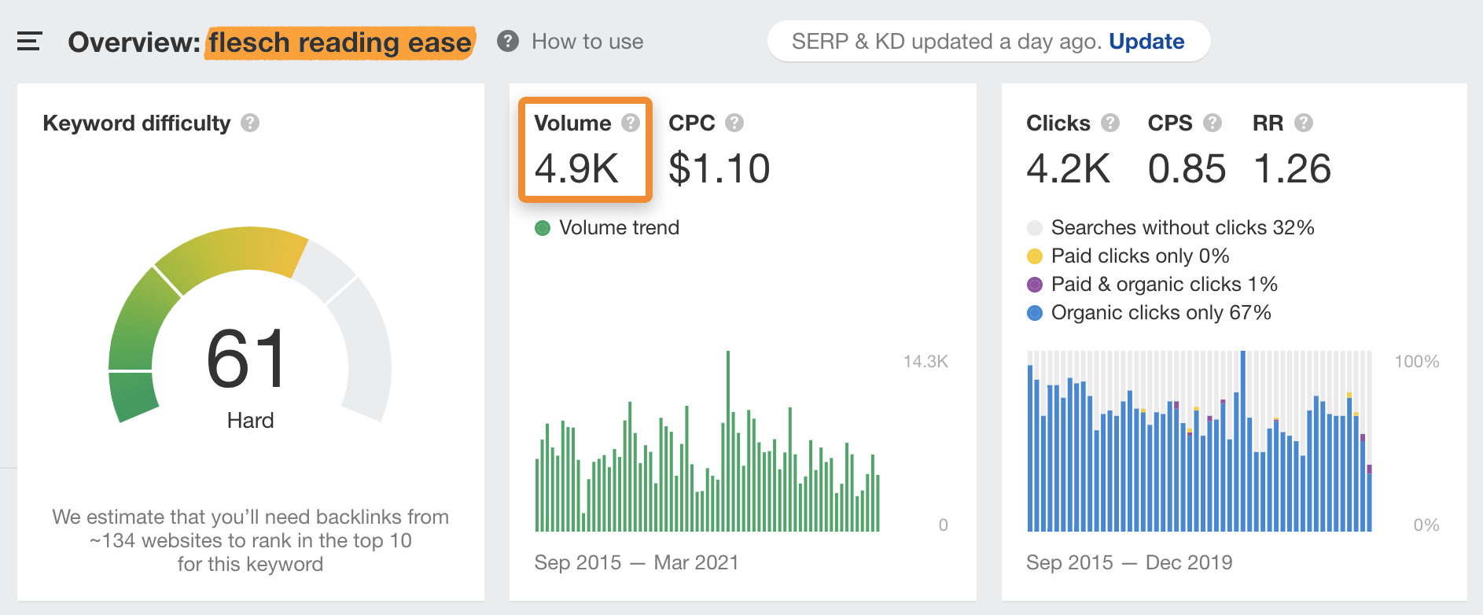Click the Keyword difficulty help icon
This screenshot has width=1483, height=615.
[250, 123]
